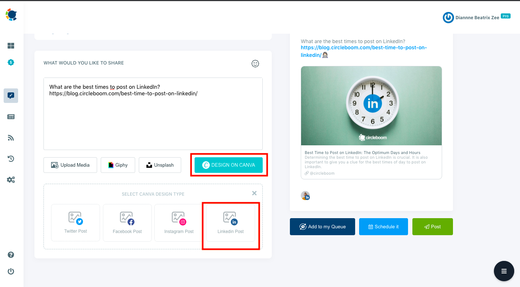Open the post queue list icon
This screenshot has height=287, width=520.
point(11,117)
